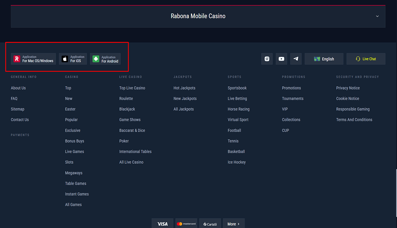Show more payment methods
The height and width of the screenshot is (228, 397).
(x=234, y=224)
